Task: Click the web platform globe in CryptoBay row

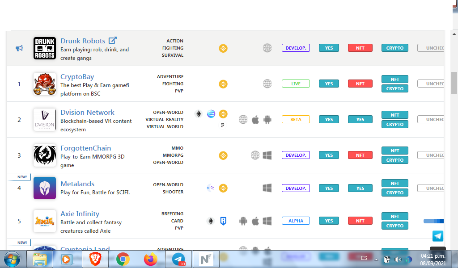Action: [267, 84]
